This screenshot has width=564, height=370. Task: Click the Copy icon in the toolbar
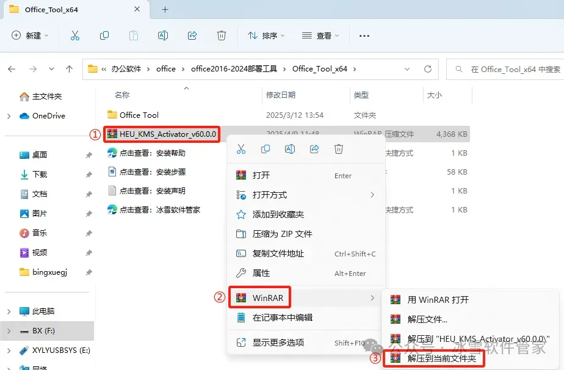click(104, 35)
